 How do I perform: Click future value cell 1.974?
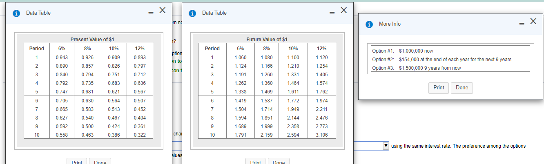321,100
